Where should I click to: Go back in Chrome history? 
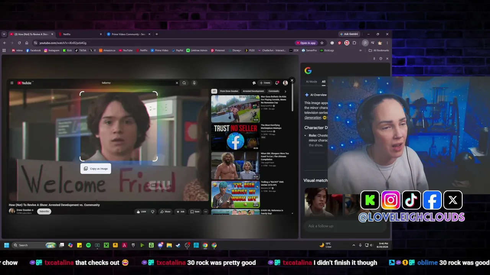[5, 43]
